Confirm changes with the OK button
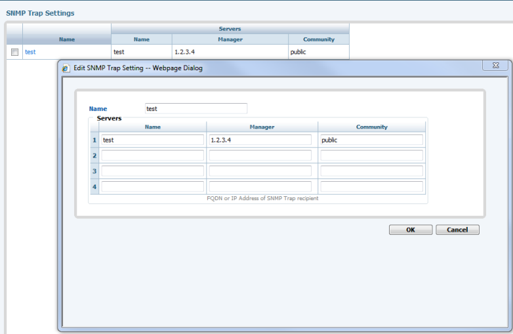The image size is (513, 334). 411,230
